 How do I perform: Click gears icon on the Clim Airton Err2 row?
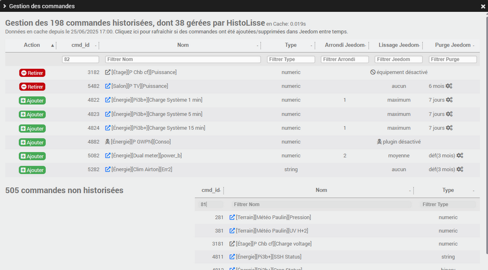click(460, 169)
